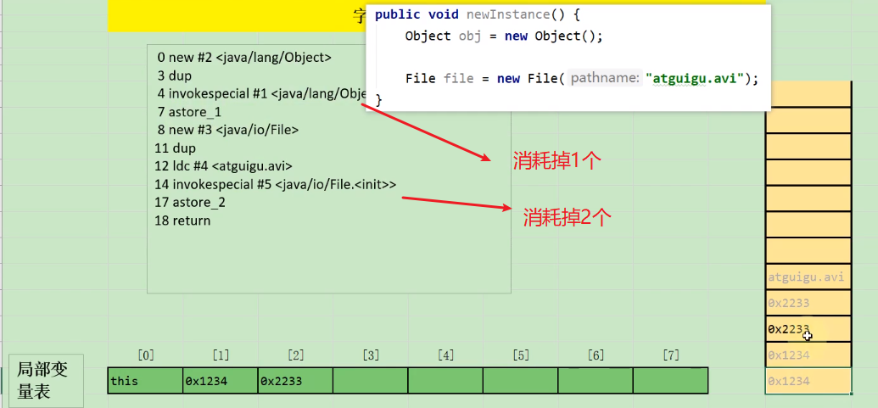Click the [2] index label

coord(296,355)
